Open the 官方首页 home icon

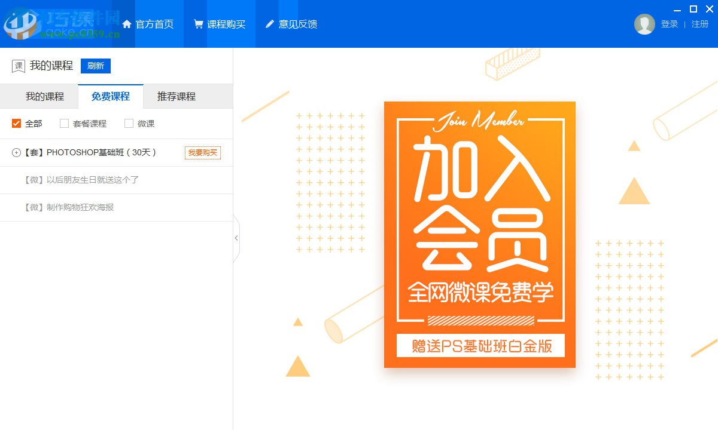127,24
